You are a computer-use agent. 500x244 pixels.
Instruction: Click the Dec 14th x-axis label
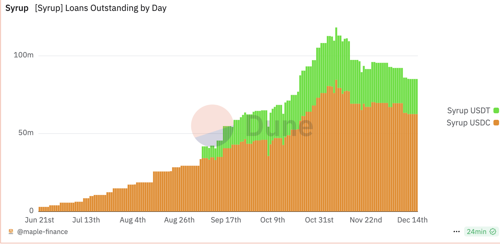click(412, 220)
